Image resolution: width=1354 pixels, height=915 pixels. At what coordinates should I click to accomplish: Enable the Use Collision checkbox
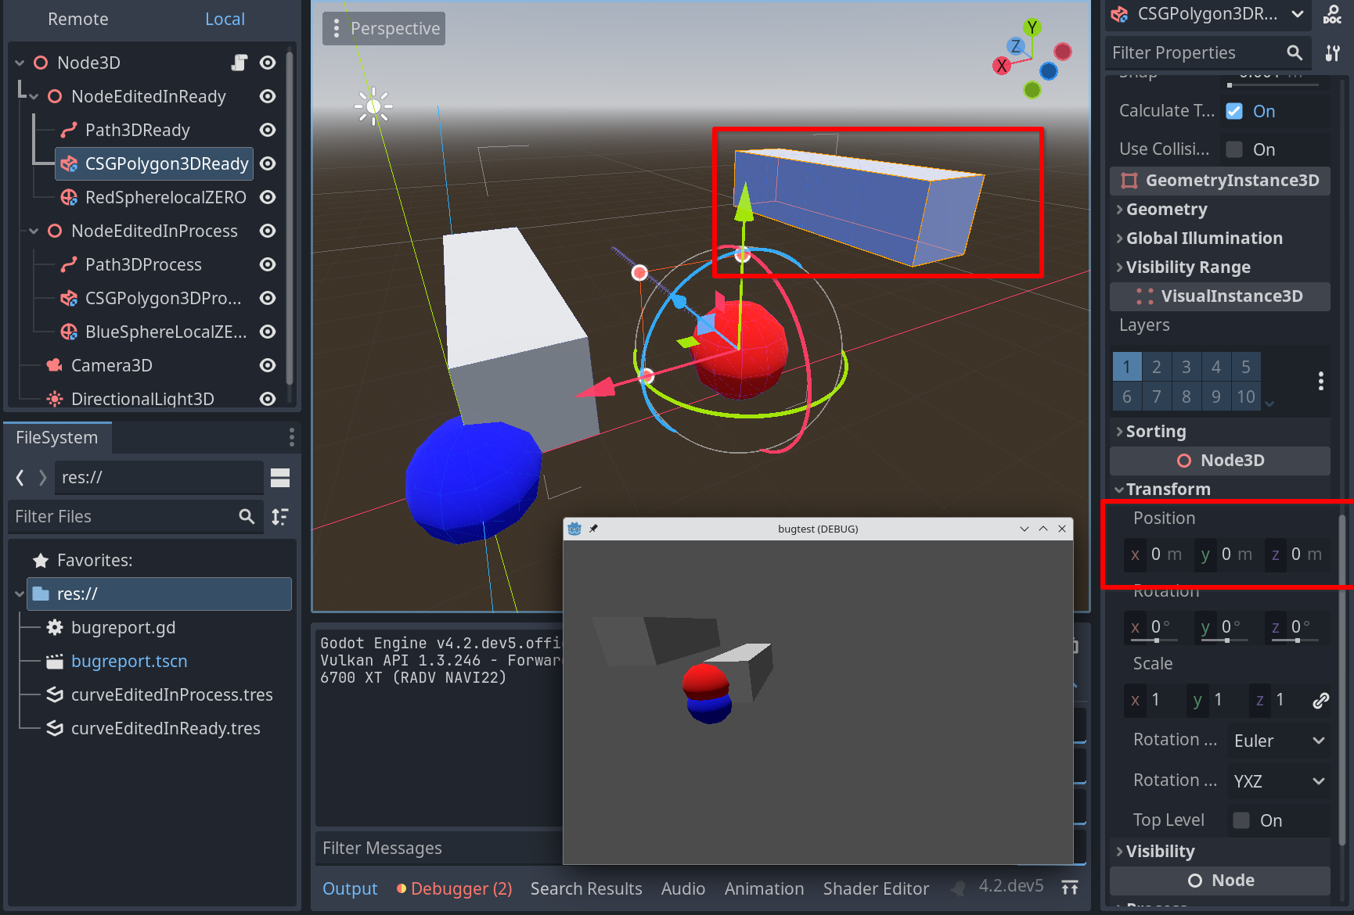(1234, 149)
